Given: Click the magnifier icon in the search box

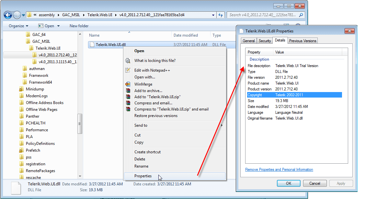Looking at the screenshot, I should point(301,15).
